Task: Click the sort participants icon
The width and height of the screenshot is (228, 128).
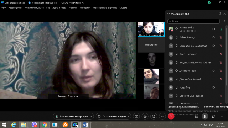Action: point(224,21)
